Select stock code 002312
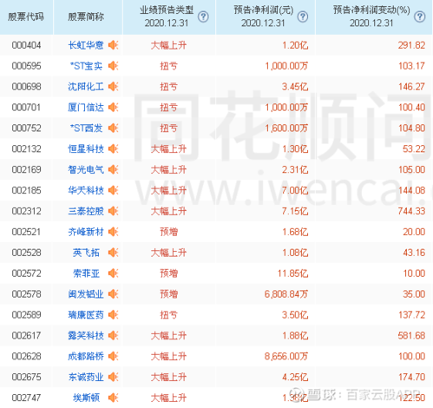The width and height of the screenshot is (433, 408). [x=26, y=211]
